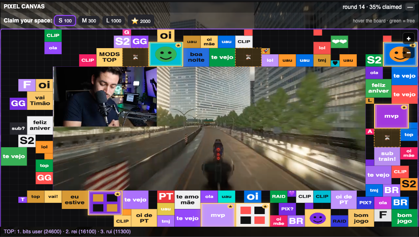Screen dimensions: 419x237
Task: Click the eu estive tile
Action: click(x=74, y=200)
